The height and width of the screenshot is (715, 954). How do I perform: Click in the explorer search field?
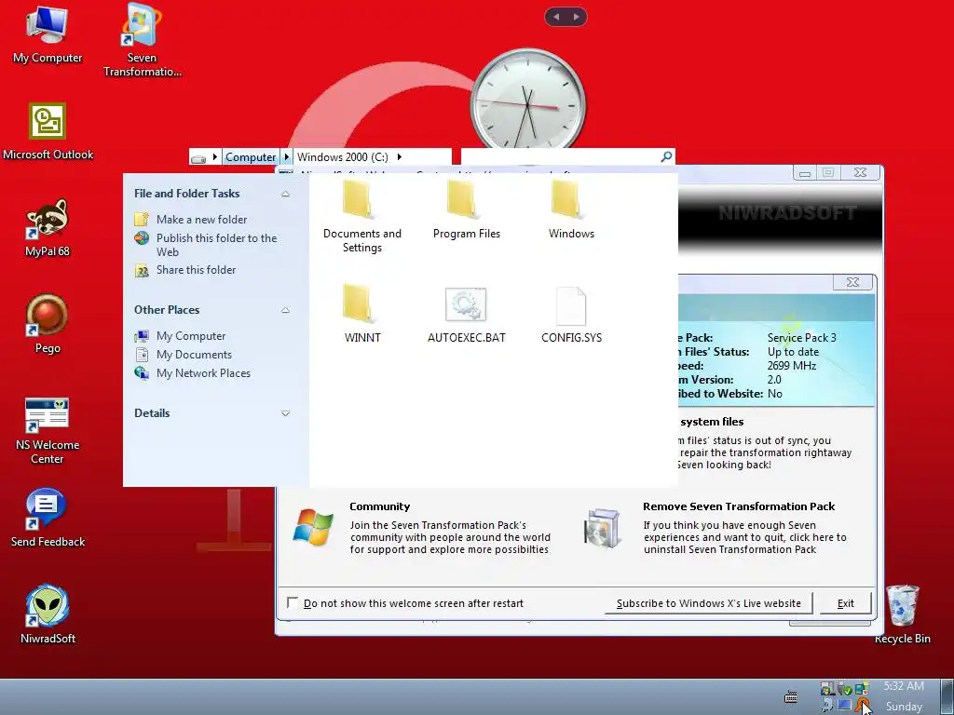coord(560,156)
